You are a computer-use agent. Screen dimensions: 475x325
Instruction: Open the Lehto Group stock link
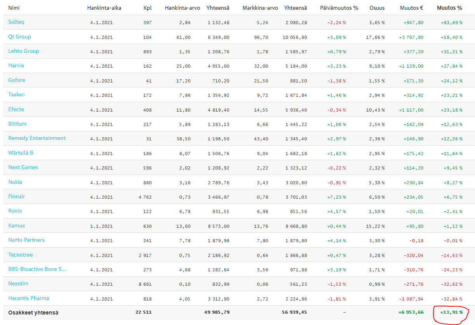(x=24, y=51)
